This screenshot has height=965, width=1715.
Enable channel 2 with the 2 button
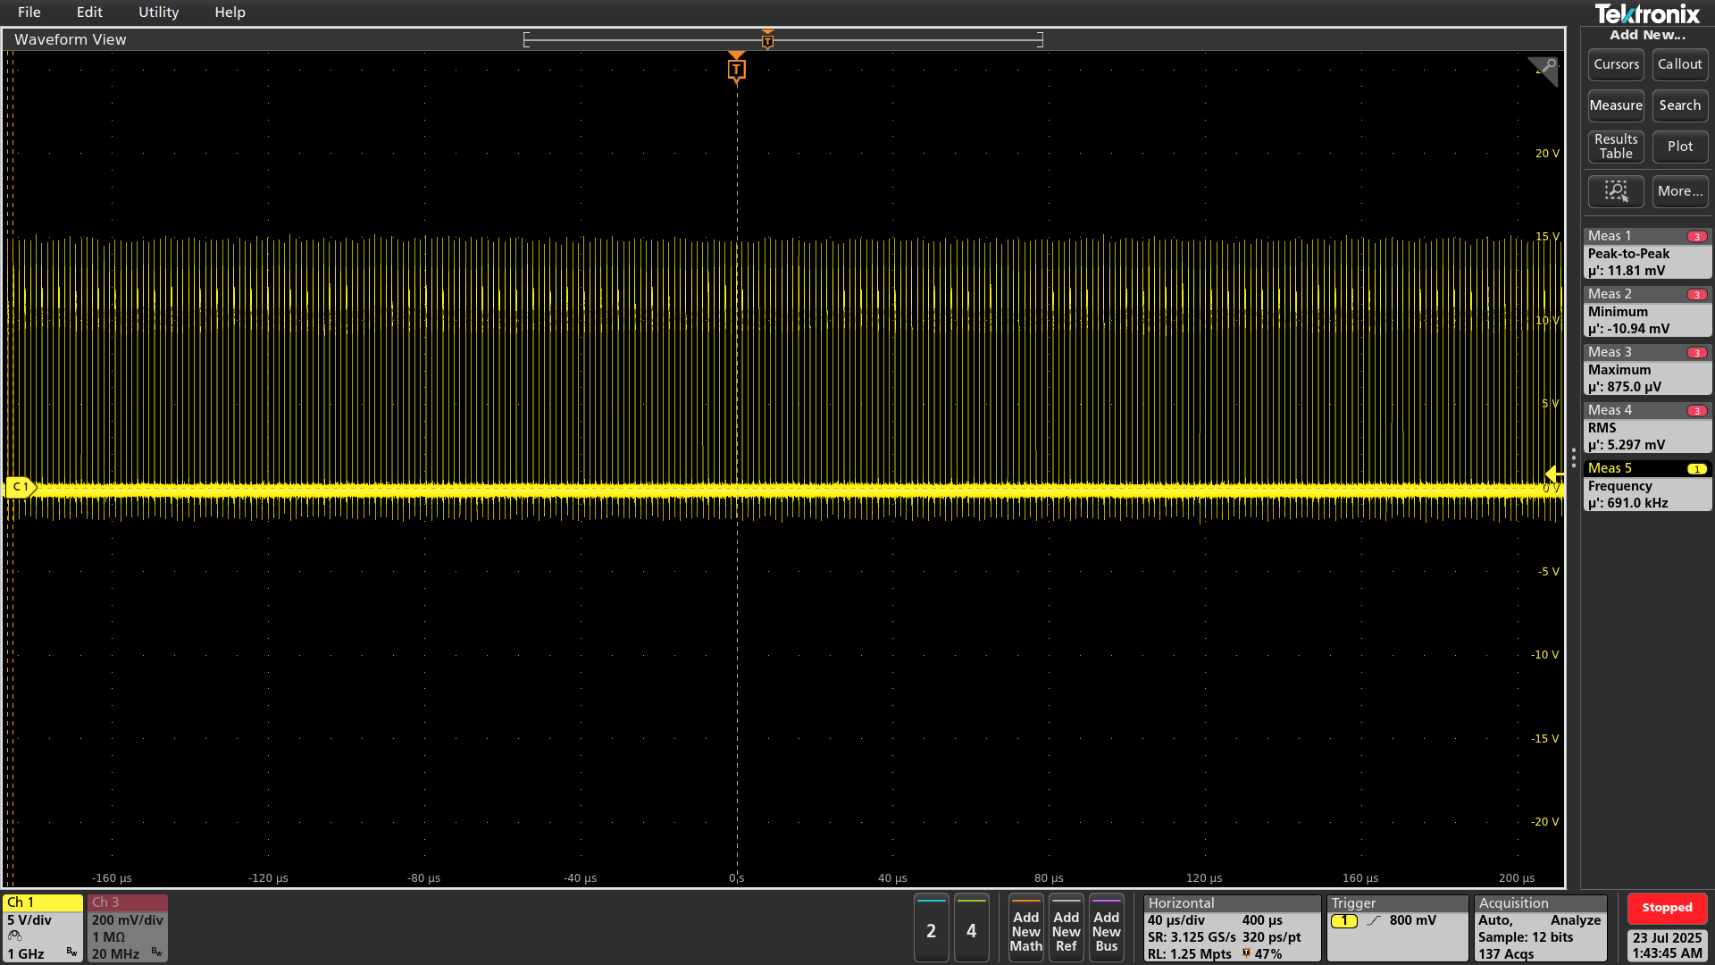tap(931, 930)
